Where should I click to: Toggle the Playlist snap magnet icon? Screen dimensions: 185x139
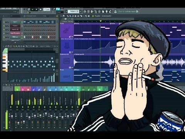[64, 16]
